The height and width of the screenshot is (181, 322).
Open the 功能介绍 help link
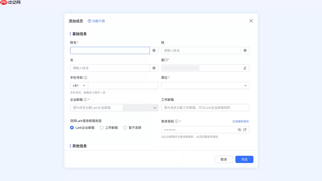(96, 21)
